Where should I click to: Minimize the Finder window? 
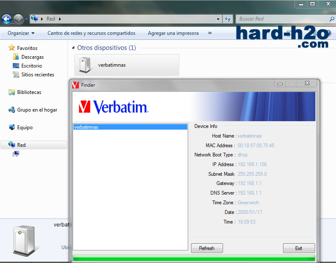280,83
